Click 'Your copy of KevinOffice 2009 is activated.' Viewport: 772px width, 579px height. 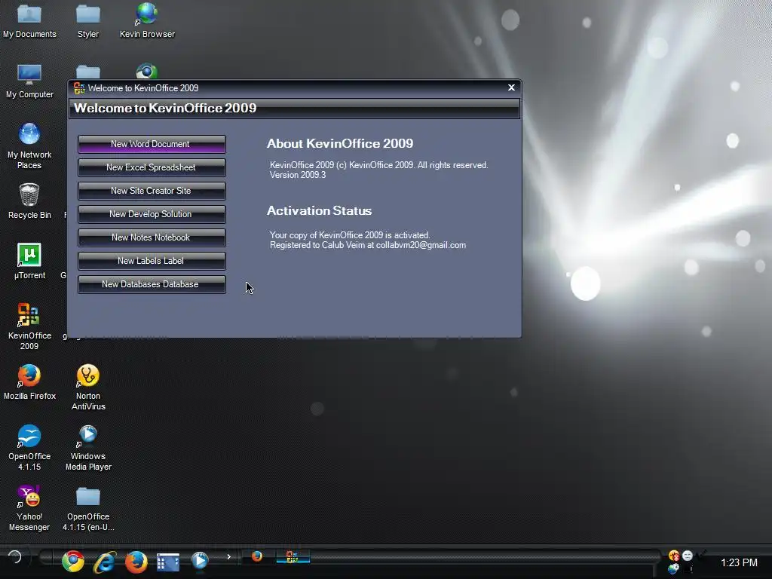pyautogui.click(x=350, y=235)
